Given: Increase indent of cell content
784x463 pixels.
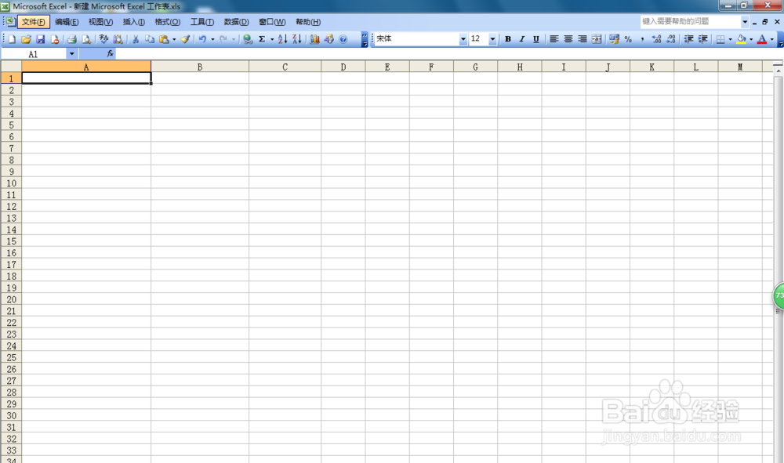Looking at the screenshot, I should [703, 39].
